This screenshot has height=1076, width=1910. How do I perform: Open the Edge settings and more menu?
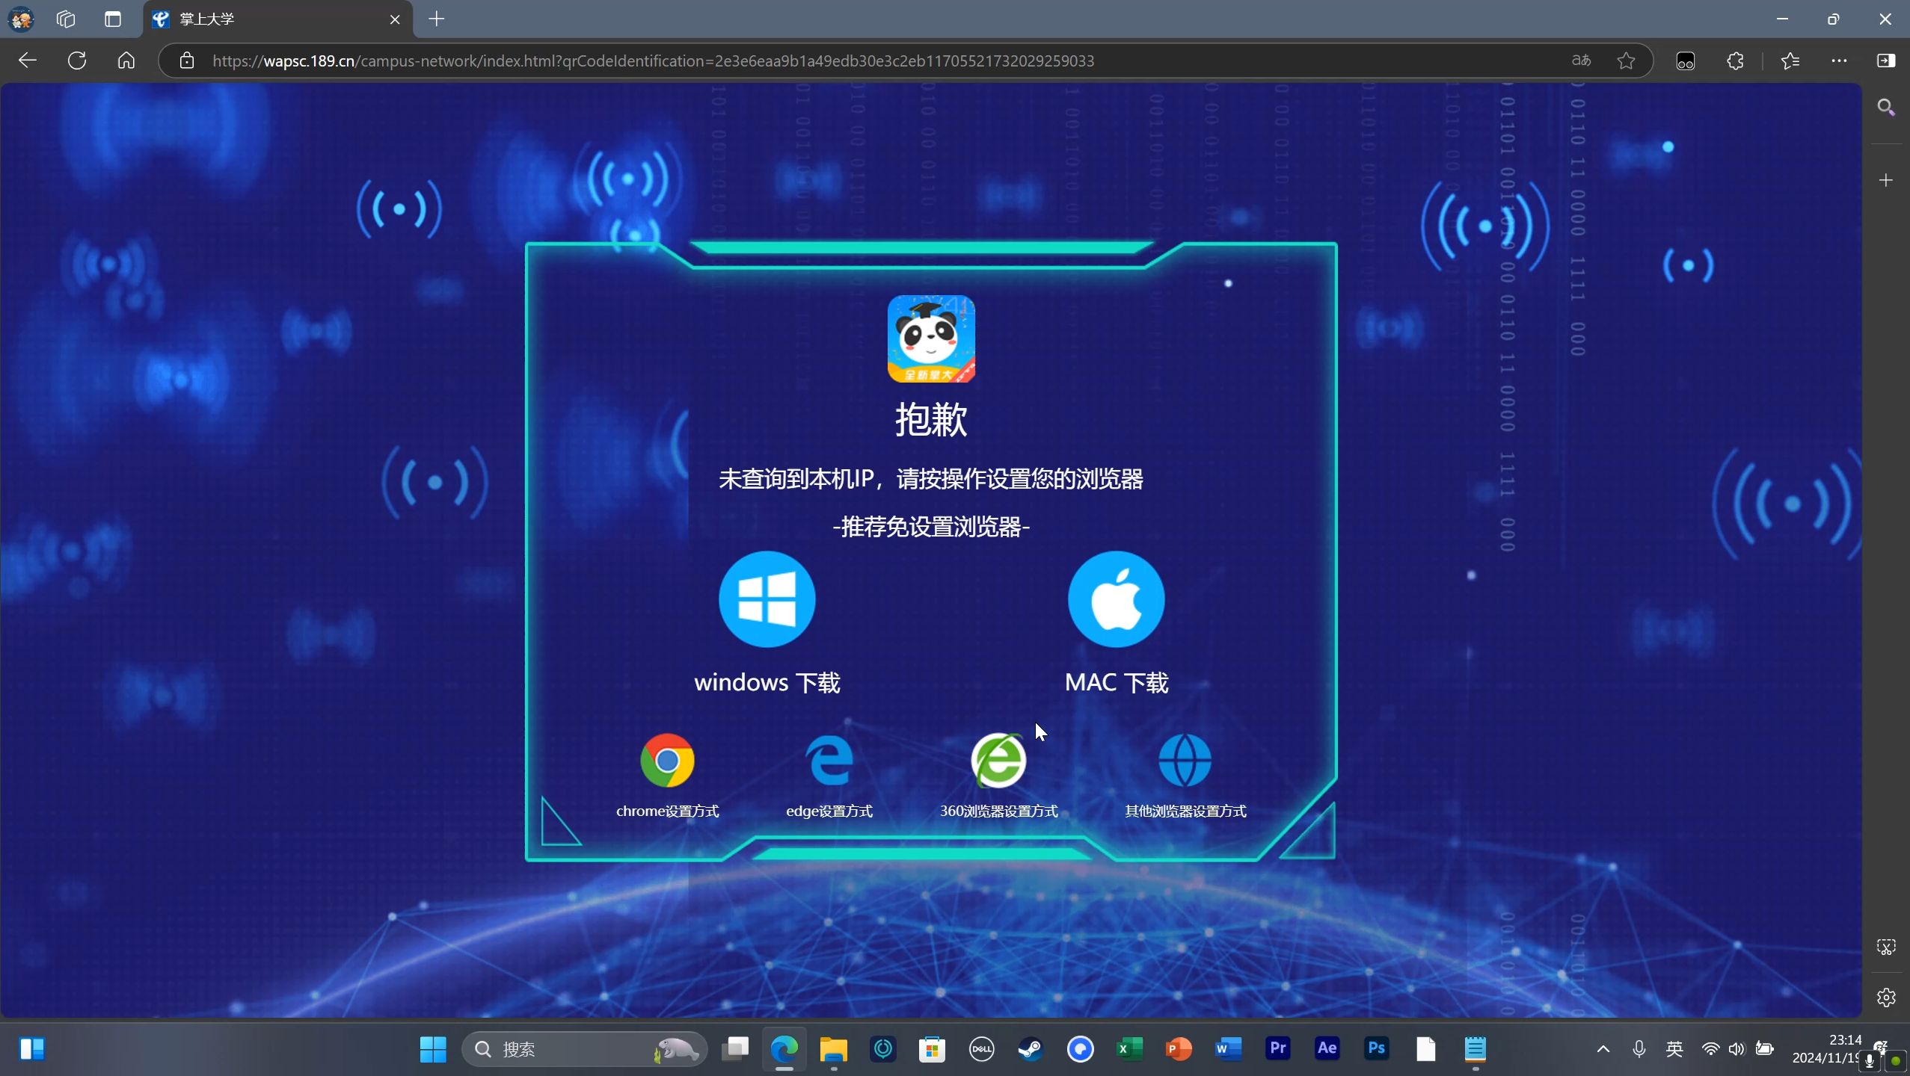1839,61
